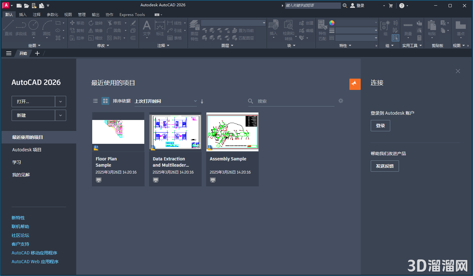Switch to the 输出 ribbon tab

click(x=96, y=15)
